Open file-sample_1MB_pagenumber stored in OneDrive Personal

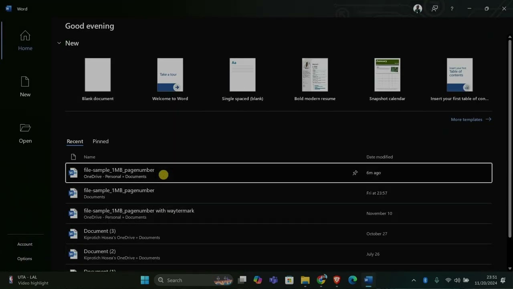click(279, 173)
